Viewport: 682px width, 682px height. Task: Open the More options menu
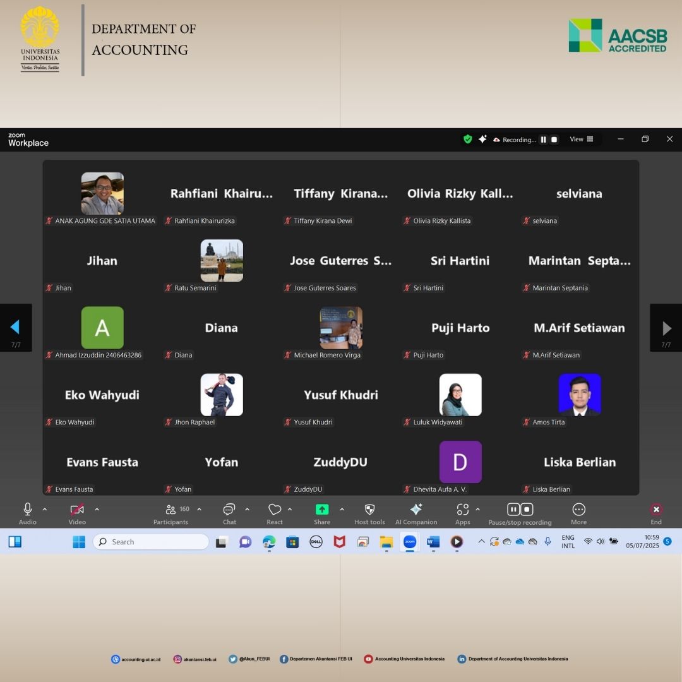click(x=578, y=510)
